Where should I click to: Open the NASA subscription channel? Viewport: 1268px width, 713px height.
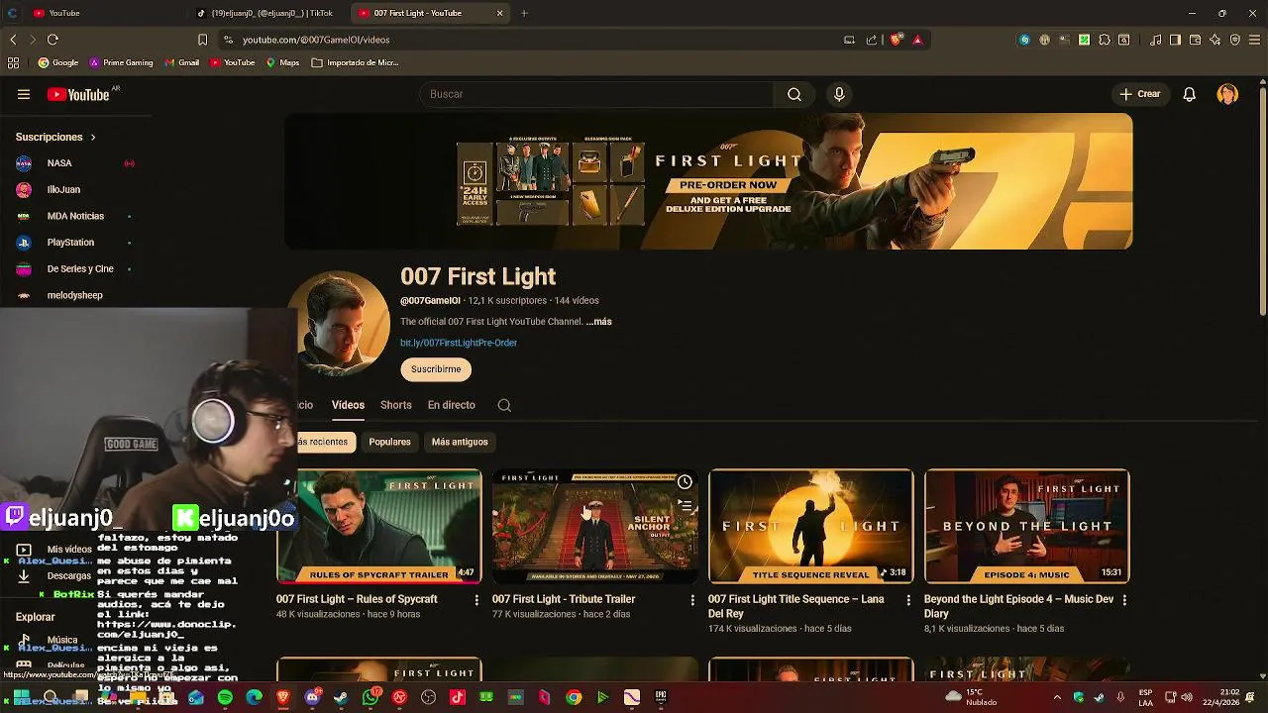coord(59,163)
